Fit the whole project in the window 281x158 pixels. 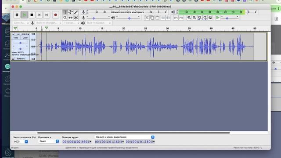pyautogui.click(x=205, y=18)
